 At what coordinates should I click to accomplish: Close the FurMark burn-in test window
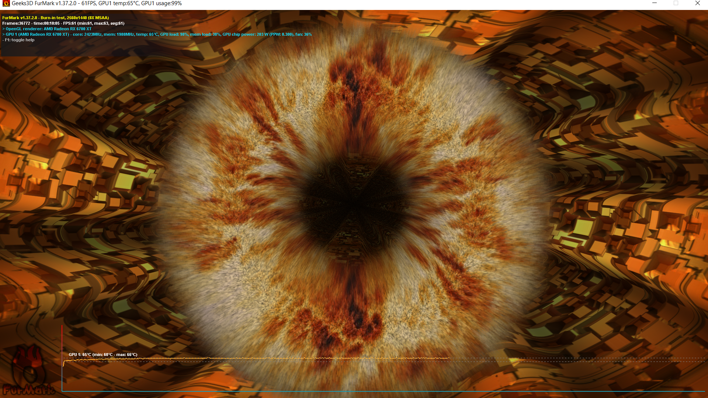click(x=697, y=3)
